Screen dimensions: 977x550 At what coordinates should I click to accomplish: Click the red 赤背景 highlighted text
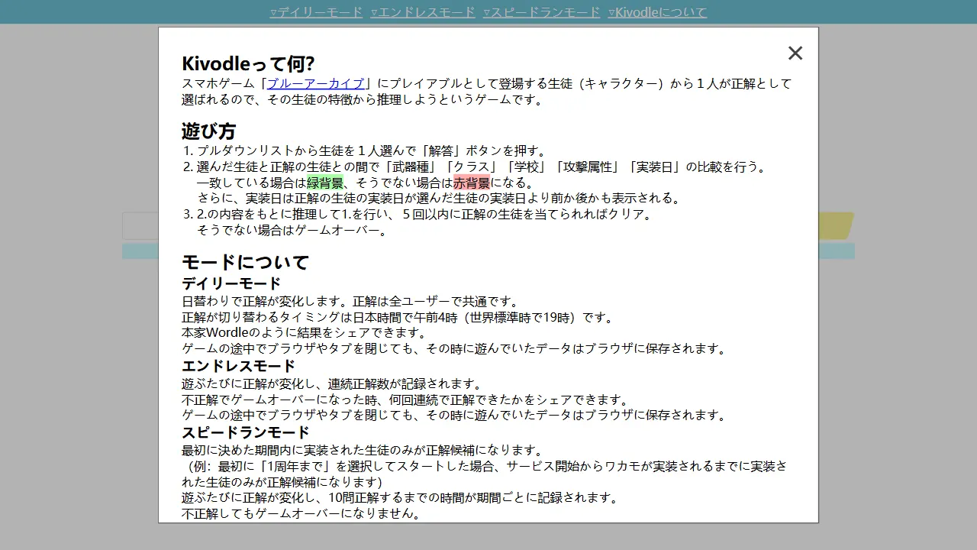(x=472, y=183)
